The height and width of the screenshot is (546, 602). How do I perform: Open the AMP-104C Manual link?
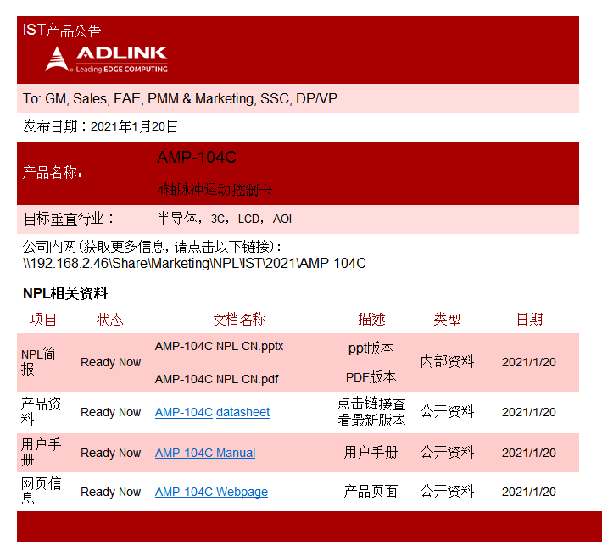204,453
